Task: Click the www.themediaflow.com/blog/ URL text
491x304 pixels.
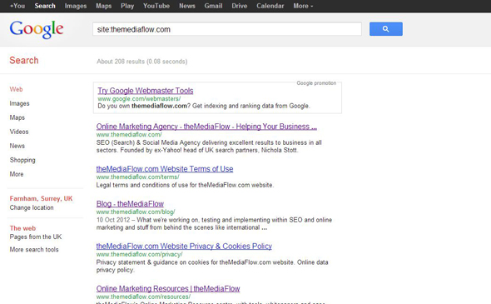Action: pos(136,212)
